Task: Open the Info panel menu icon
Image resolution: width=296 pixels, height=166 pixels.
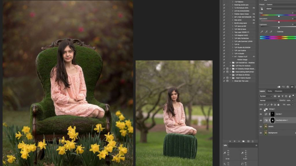Action: pos(256,145)
